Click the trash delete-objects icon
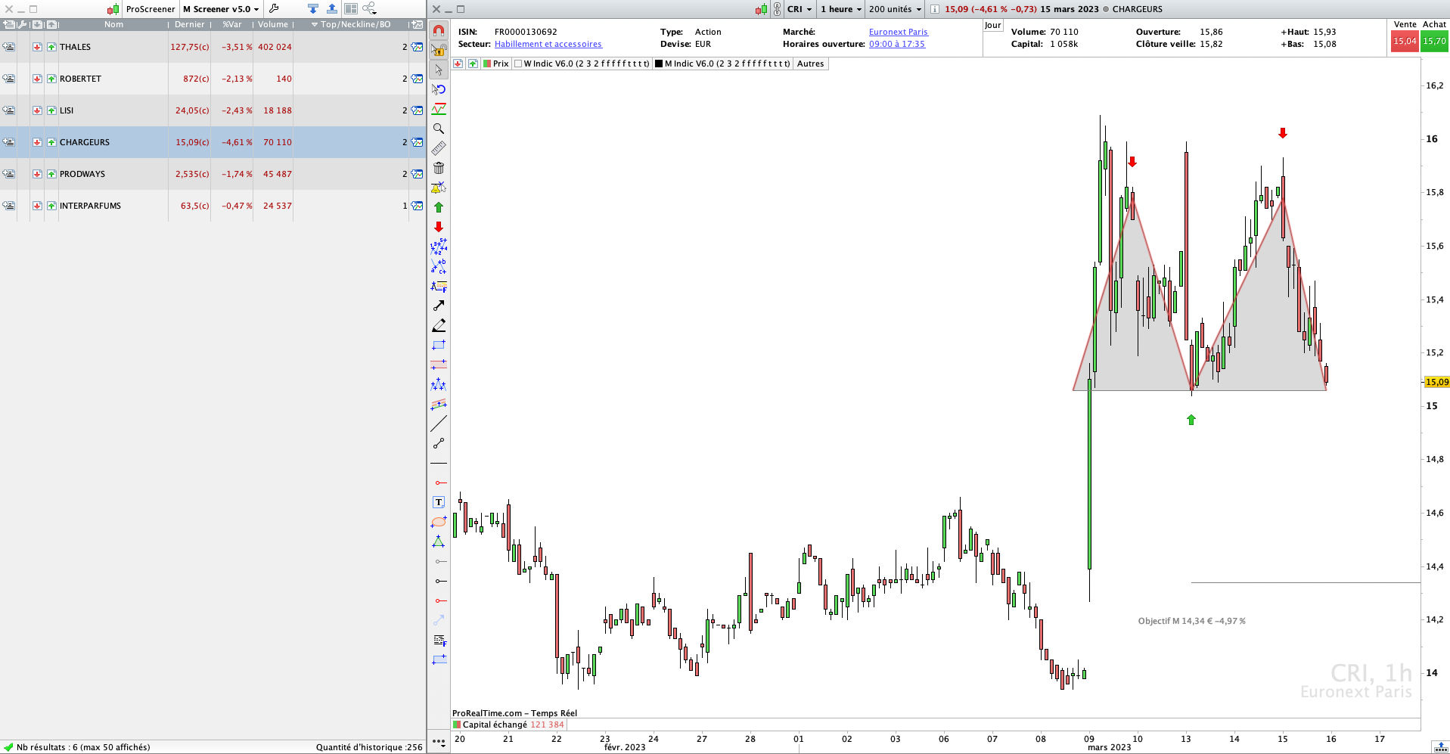The width and height of the screenshot is (1450, 754). click(x=439, y=168)
